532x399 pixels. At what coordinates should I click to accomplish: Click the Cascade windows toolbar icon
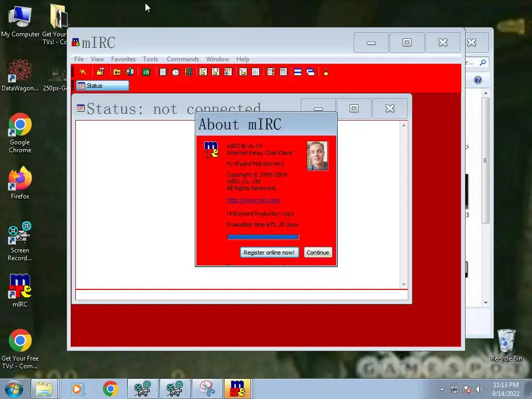[x=311, y=72]
